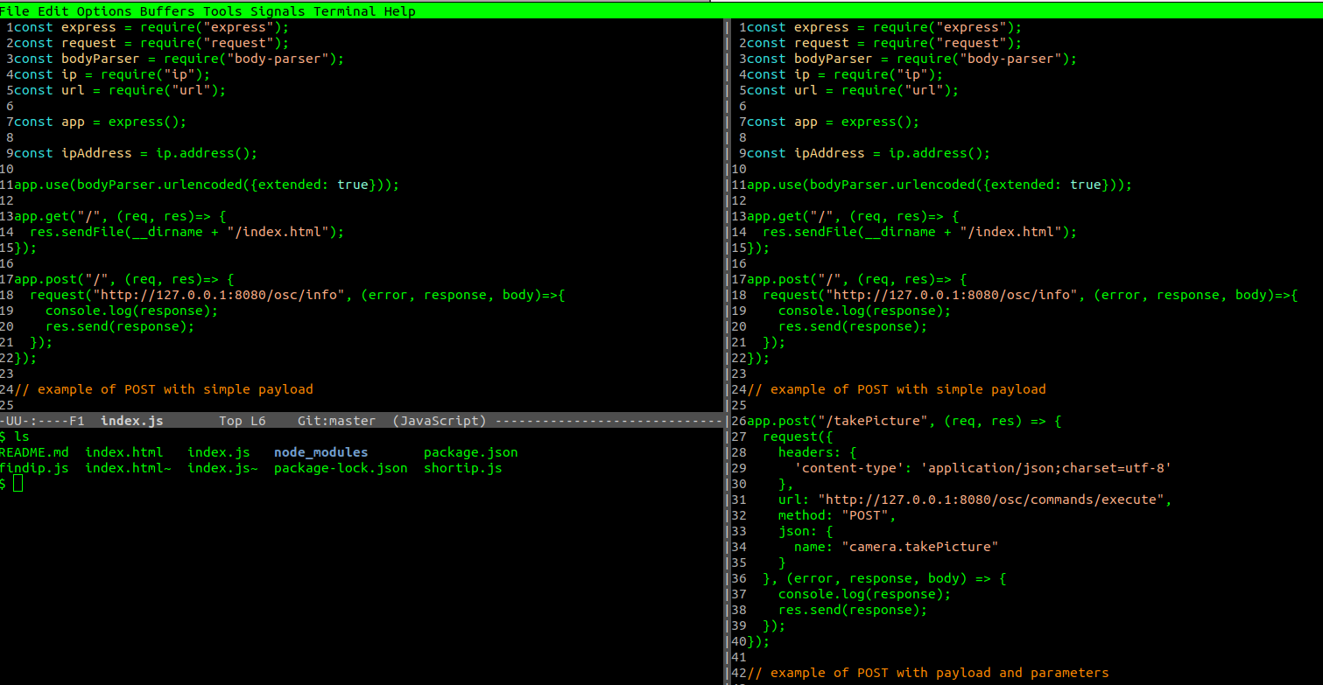Click the index.js buffer name in mode line

click(x=131, y=421)
